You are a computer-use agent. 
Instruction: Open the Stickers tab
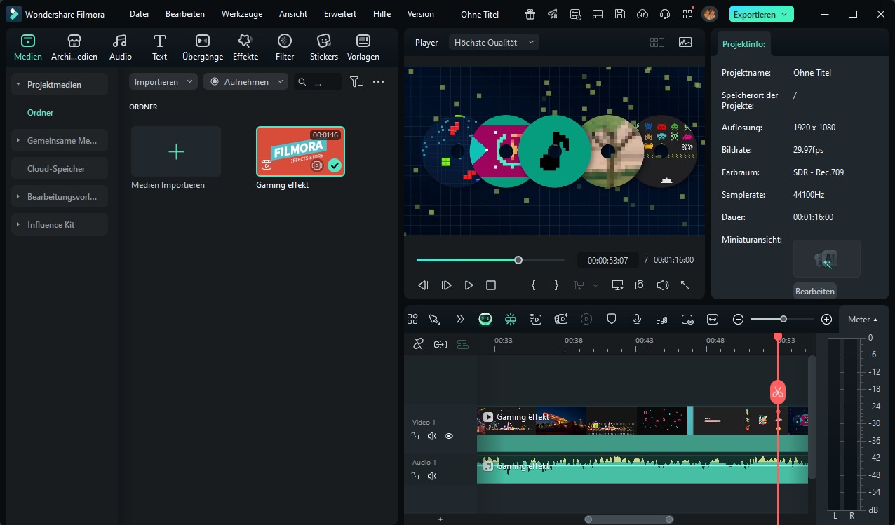(x=324, y=47)
